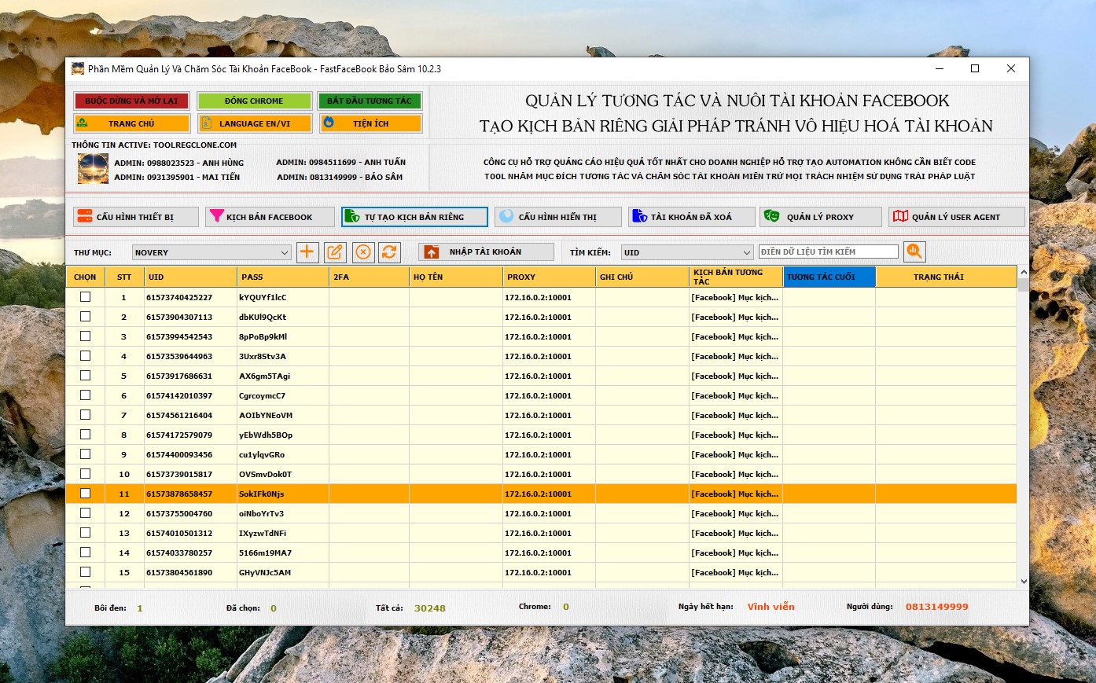
Task: Click the Họ Tên column header
Action: pyautogui.click(x=456, y=277)
